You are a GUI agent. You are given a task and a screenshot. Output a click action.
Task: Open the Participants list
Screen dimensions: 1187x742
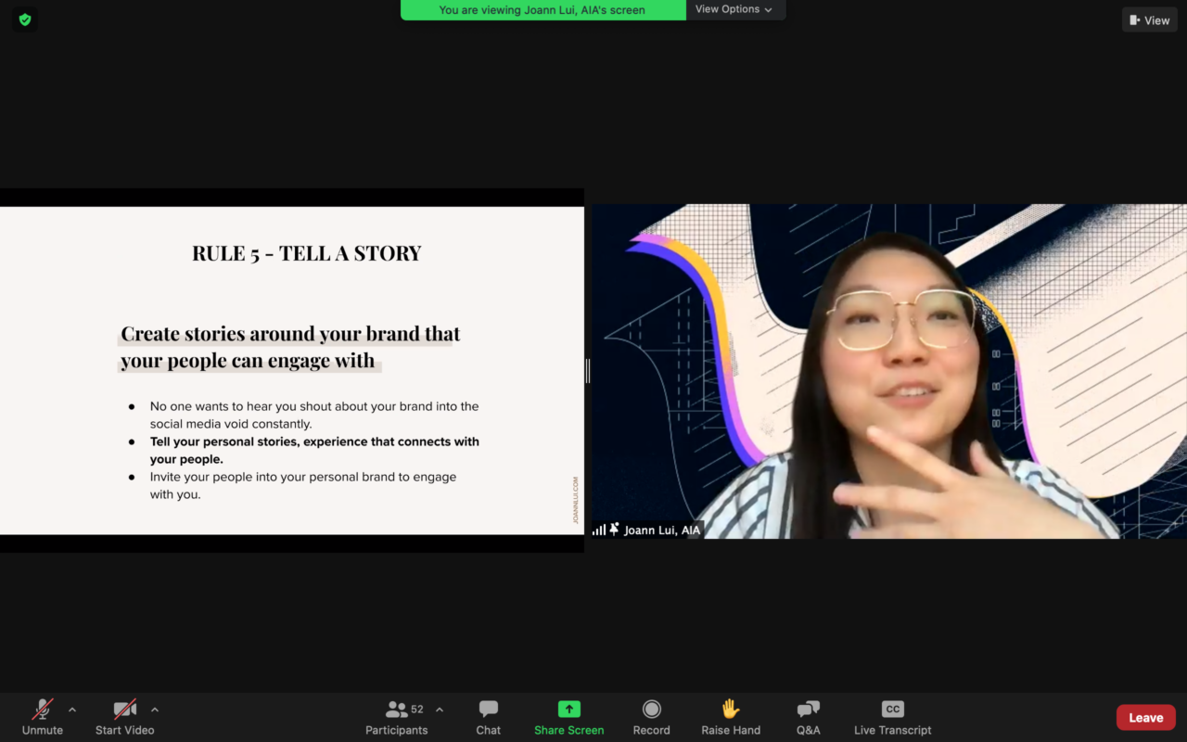[x=396, y=716]
